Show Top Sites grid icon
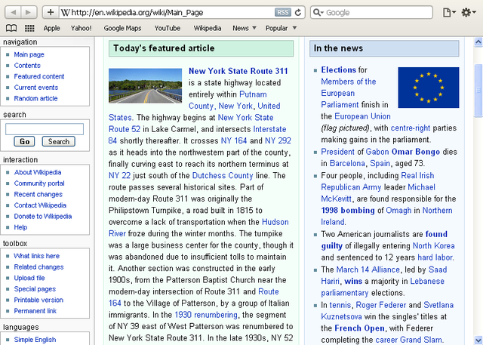483x345 pixels. tap(29, 28)
